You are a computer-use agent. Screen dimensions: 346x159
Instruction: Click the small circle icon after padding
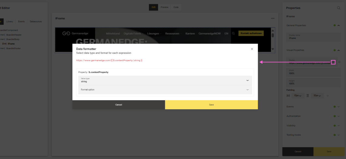tap(328, 96)
